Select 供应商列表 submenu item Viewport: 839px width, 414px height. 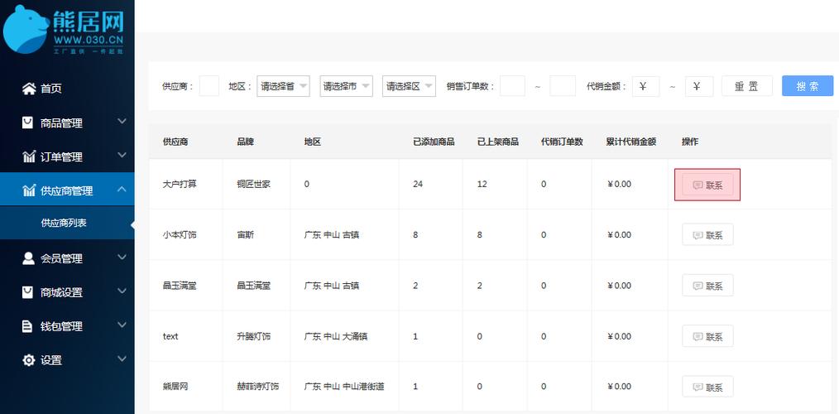click(x=64, y=223)
